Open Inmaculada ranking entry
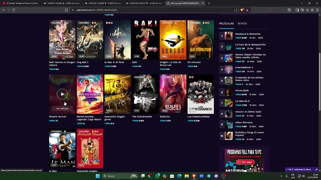The height and width of the screenshot is (180, 321). pyautogui.click(x=242, y=90)
